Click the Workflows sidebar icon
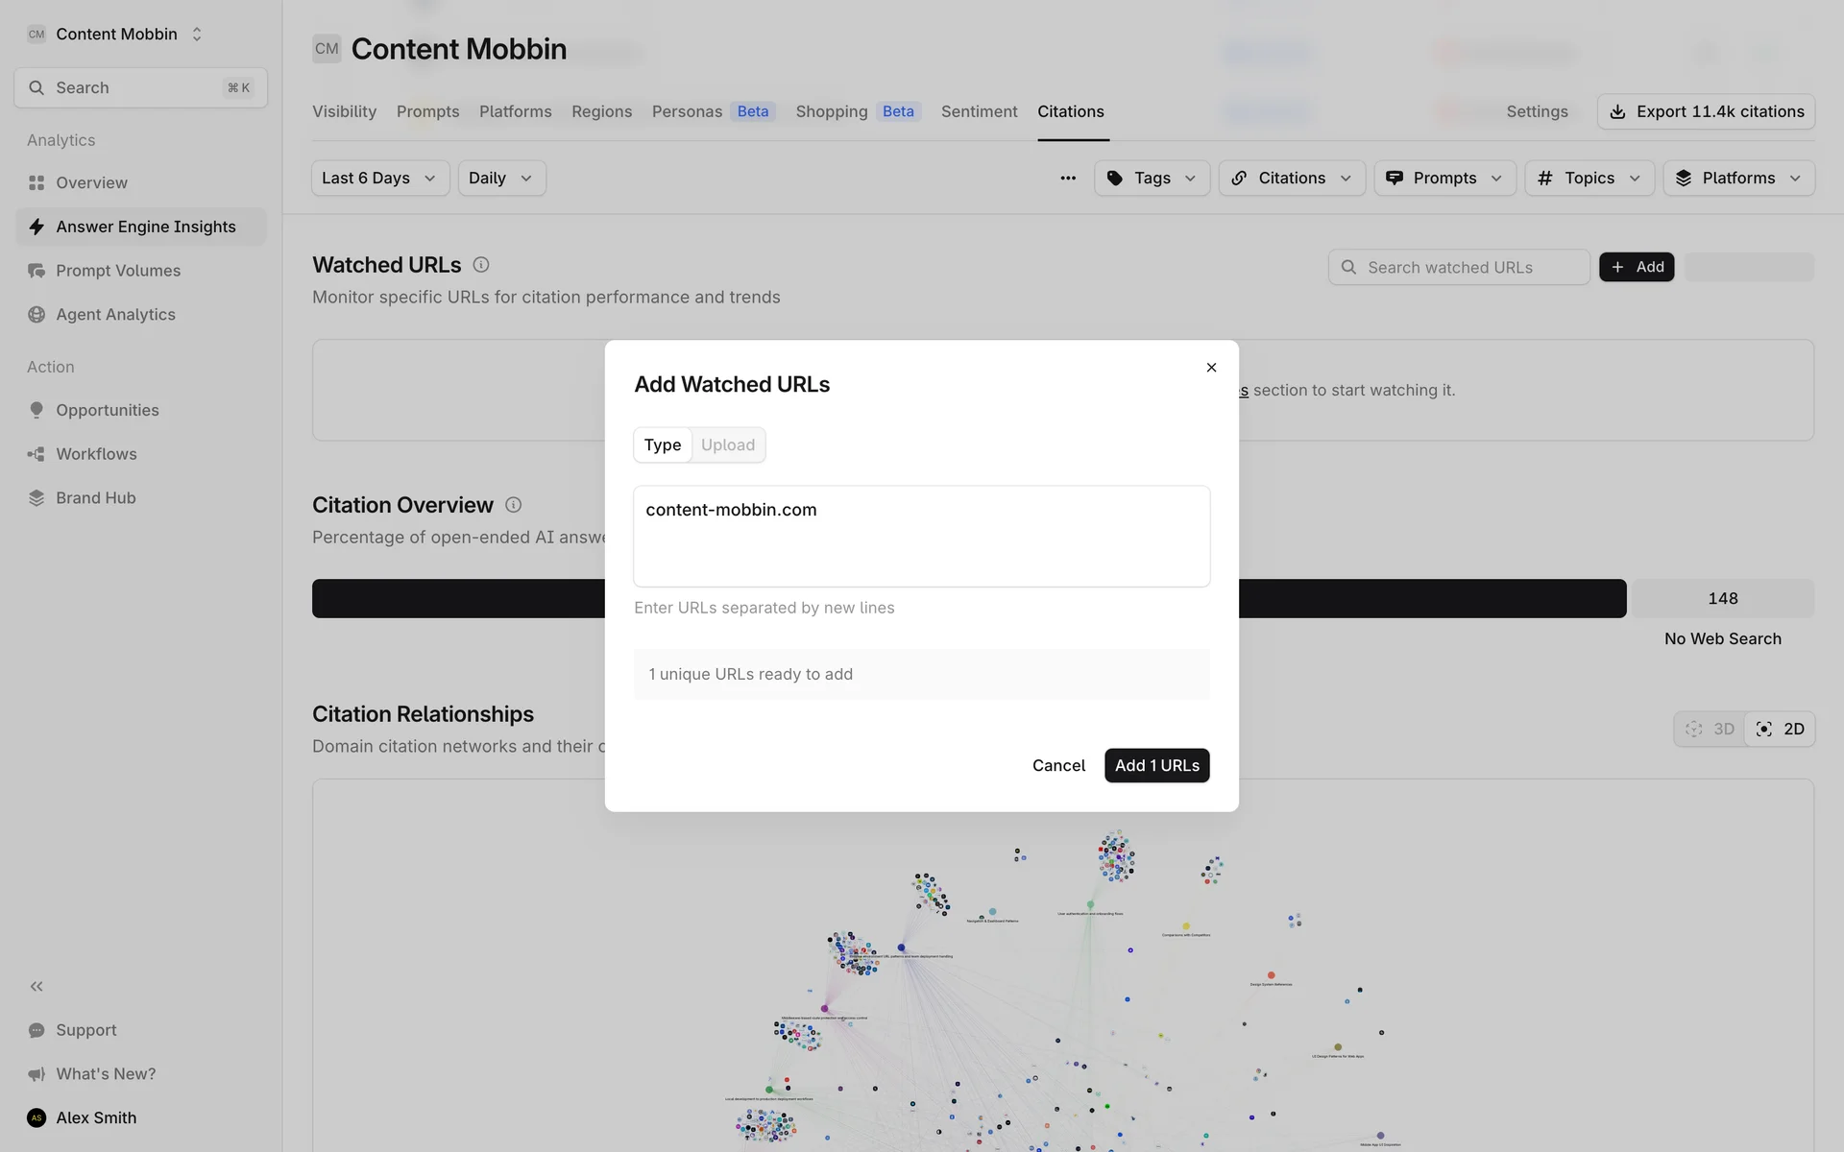This screenshot has width=1844, height=1152. pos(36,454)
